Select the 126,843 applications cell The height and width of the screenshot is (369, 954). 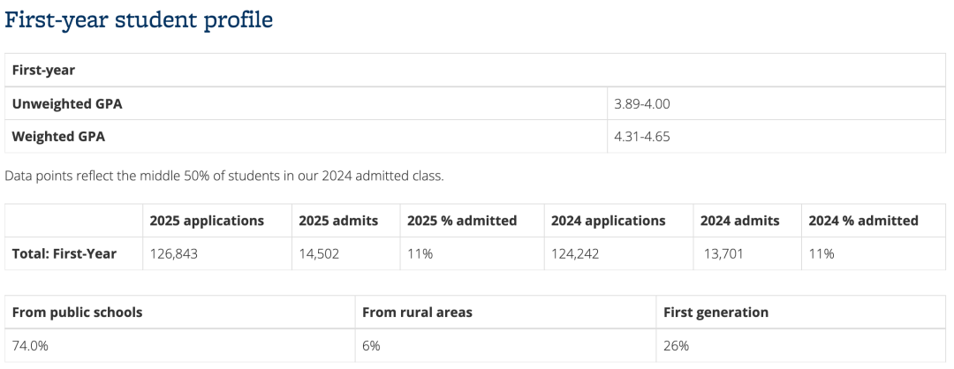(x=173, y=253)
